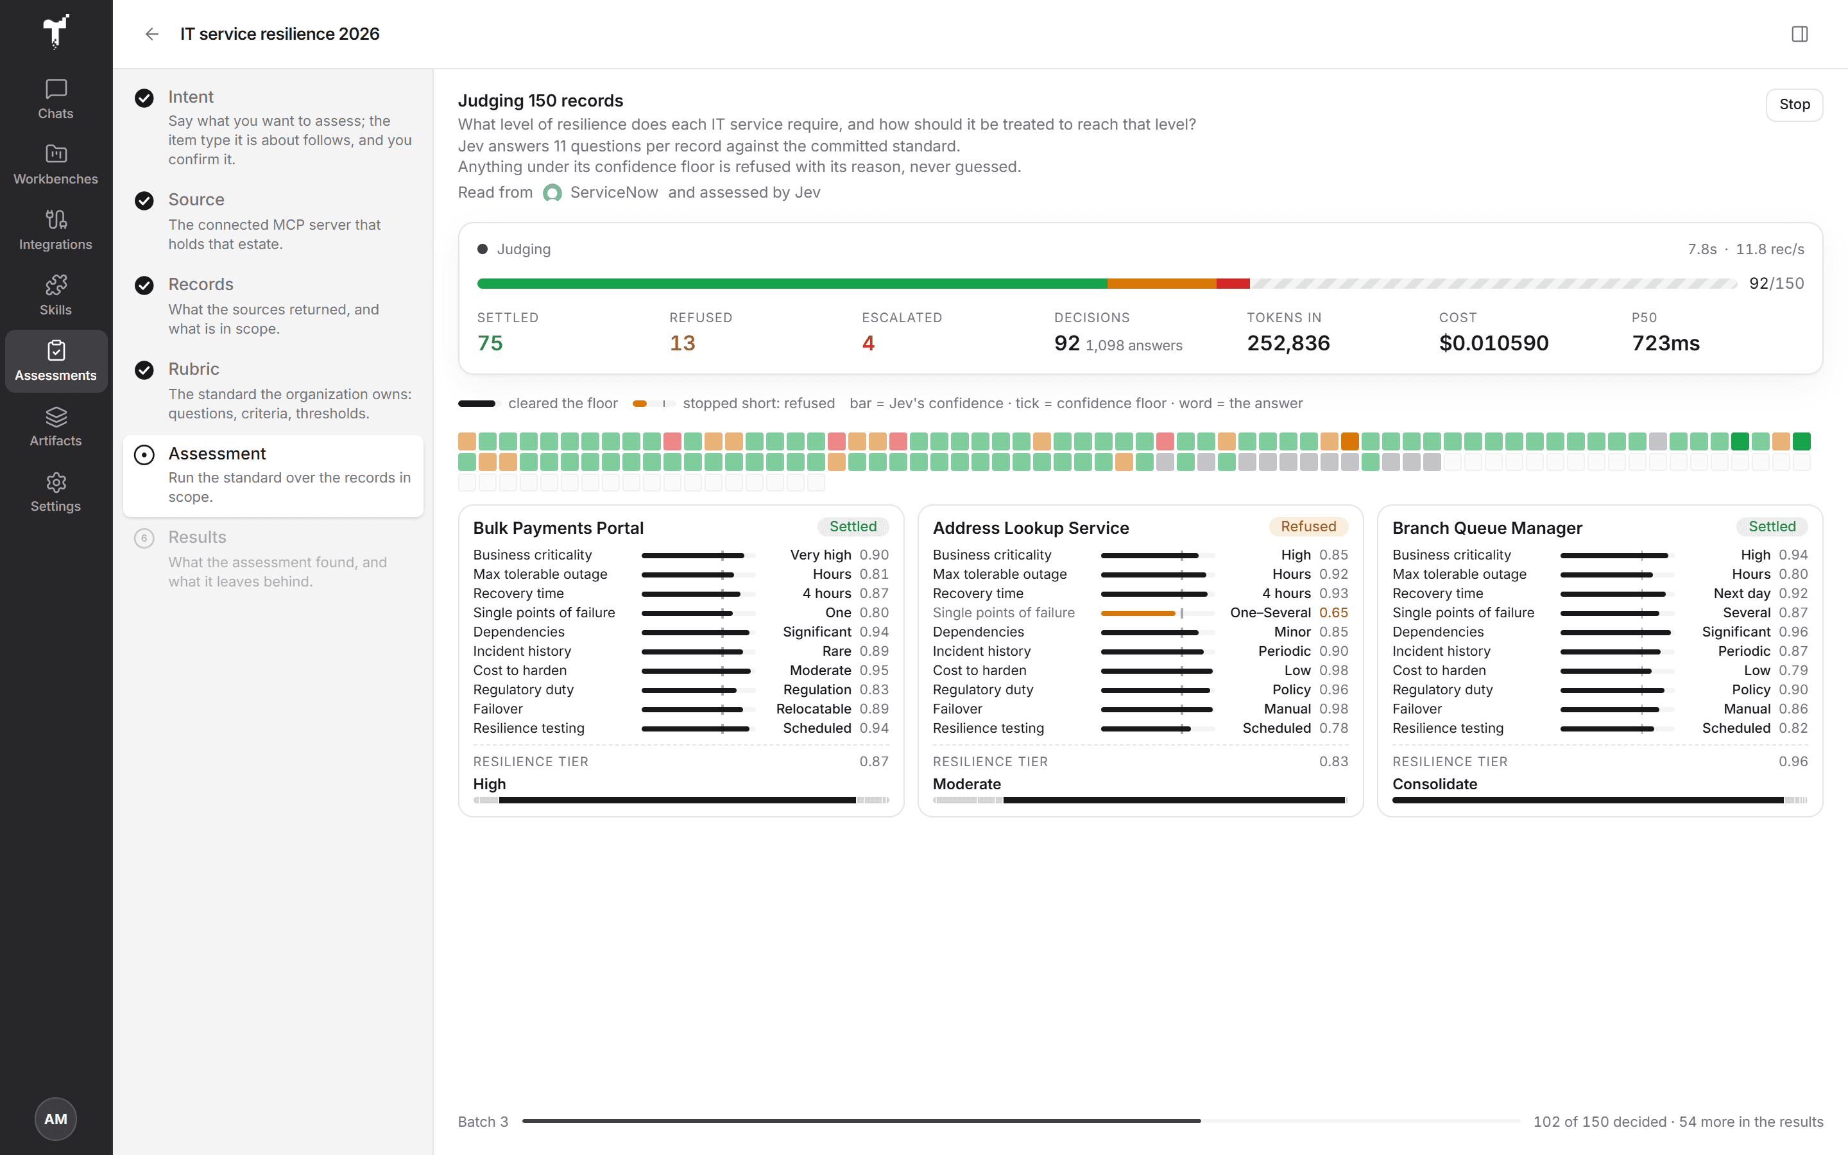
Task: Click the P50 value 723ms
Action: click(1666, 343)
